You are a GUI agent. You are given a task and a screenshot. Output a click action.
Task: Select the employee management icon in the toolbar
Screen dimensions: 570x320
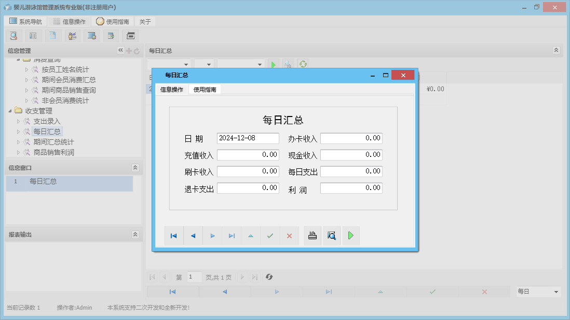click(x=72, y=35)
